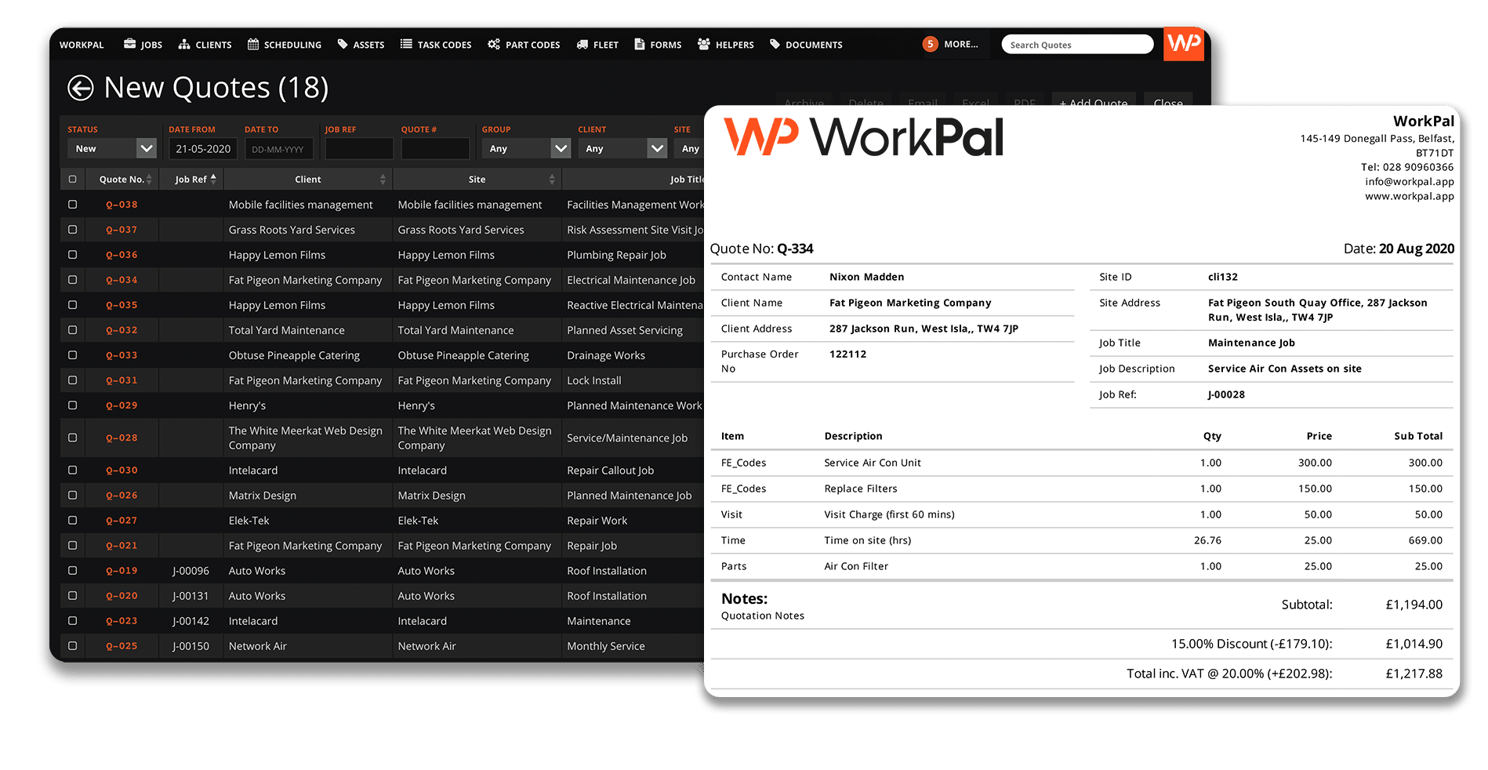The width and height of the screenshot is (1488, 770).
Task: Select the checkbox for quote Q-034
Action: pyautogui.click(x=73, y=280)
